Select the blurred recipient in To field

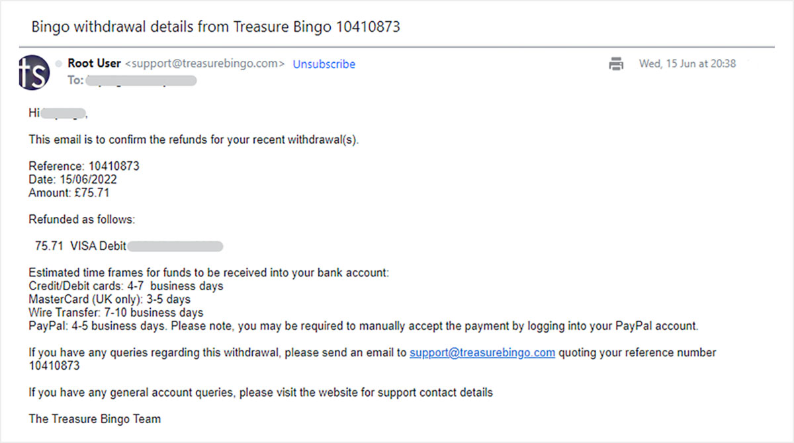click(142, 81)
